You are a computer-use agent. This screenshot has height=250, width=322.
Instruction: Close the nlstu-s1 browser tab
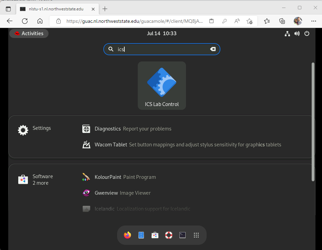pyautogui.click(x=93, y=9)
